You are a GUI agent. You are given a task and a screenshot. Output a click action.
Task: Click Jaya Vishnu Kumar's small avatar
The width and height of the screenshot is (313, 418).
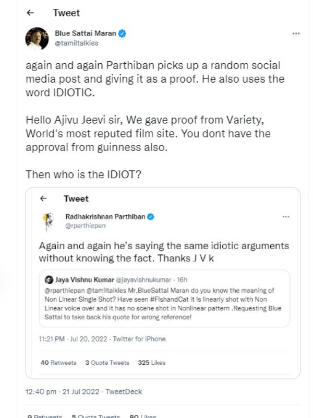pos(48,280)
